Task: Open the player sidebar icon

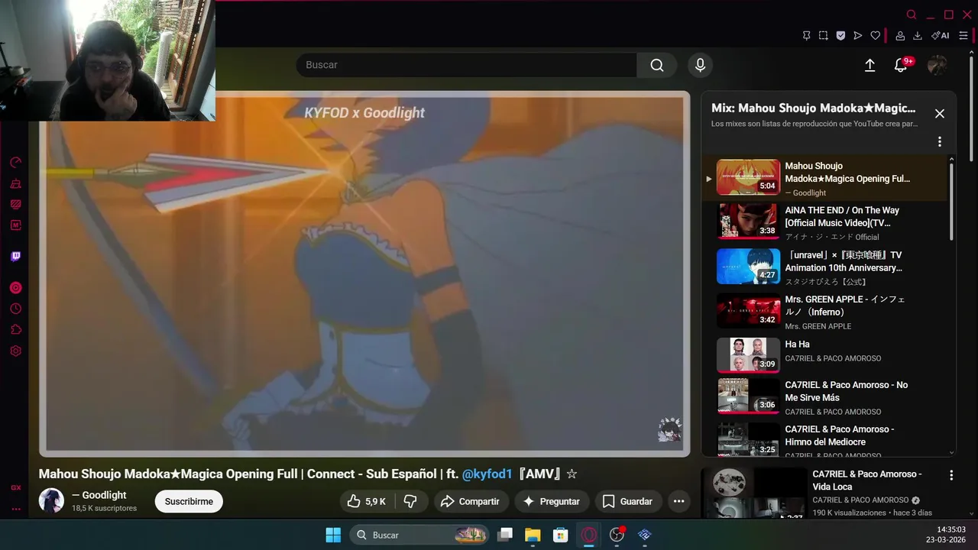Action: point(15,288)
